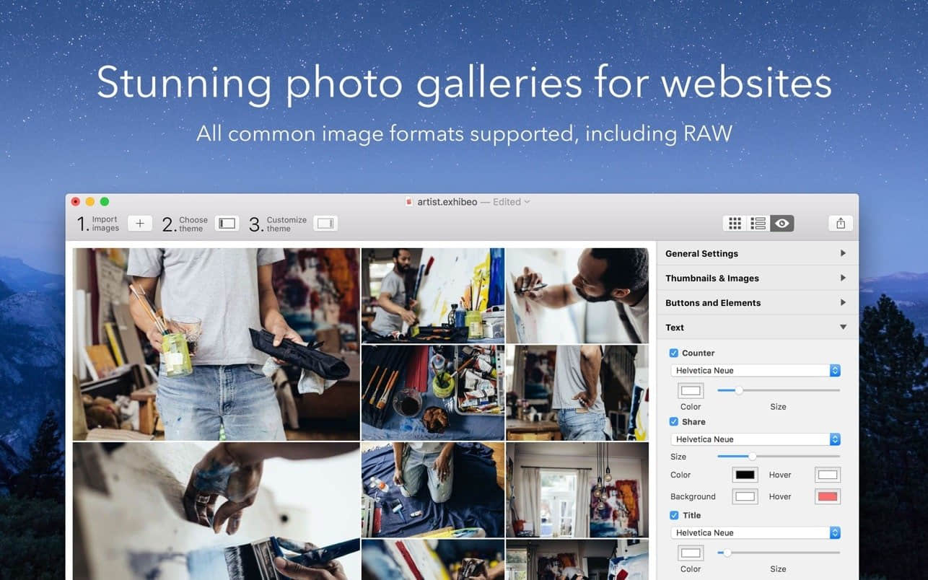Click the Import images plus icon
The height and width of the screenshot is (580, 928).
[x=139, y=223]
